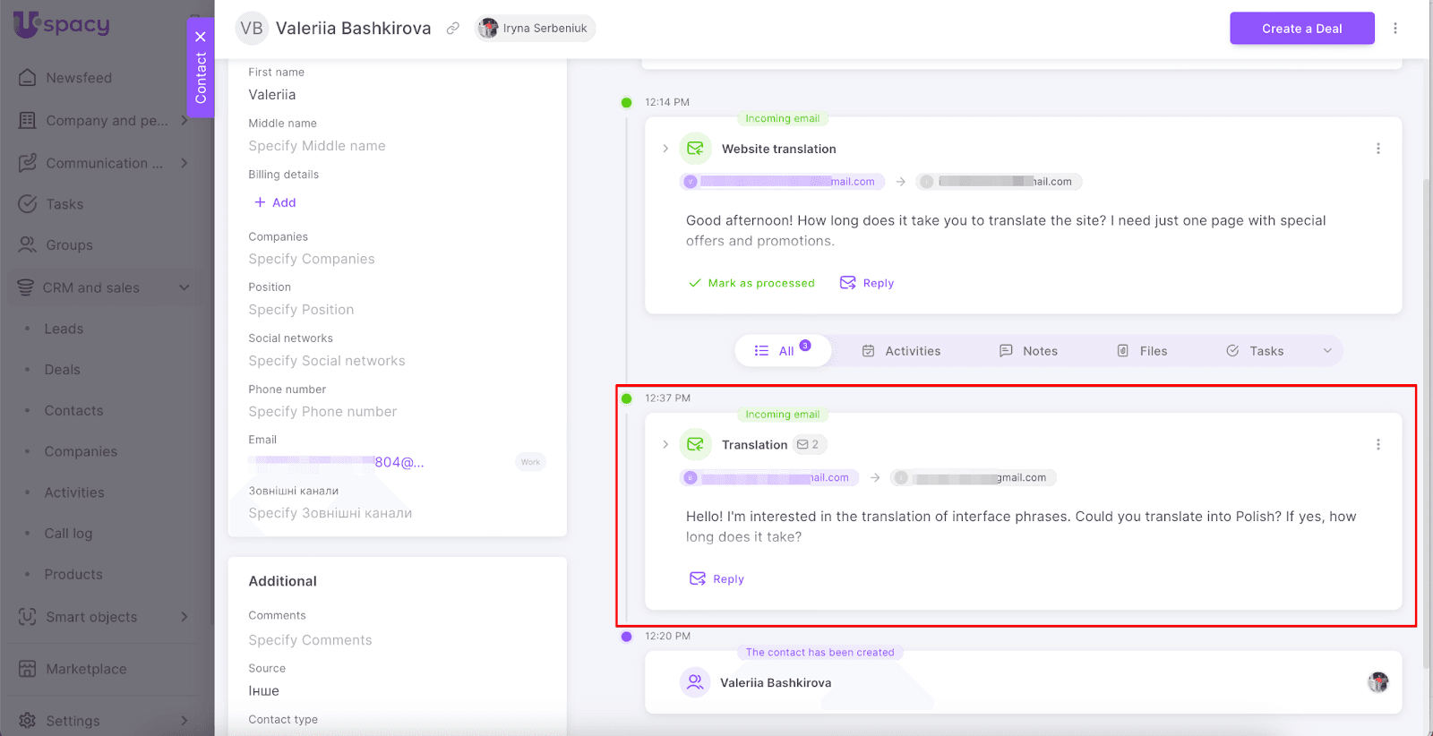Viewport: 1433px width, 736px height.
Task: Mark Website translation email as processed
Action: click(751, 283)
